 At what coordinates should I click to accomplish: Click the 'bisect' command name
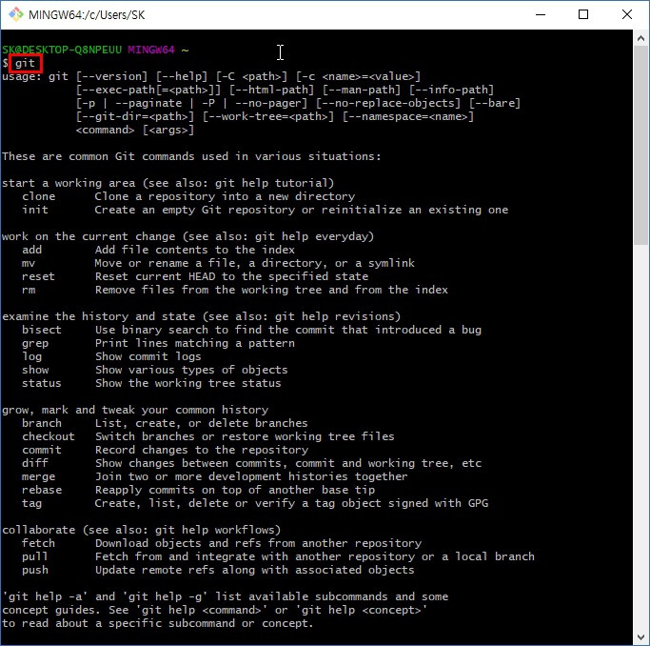coord(42,330)
